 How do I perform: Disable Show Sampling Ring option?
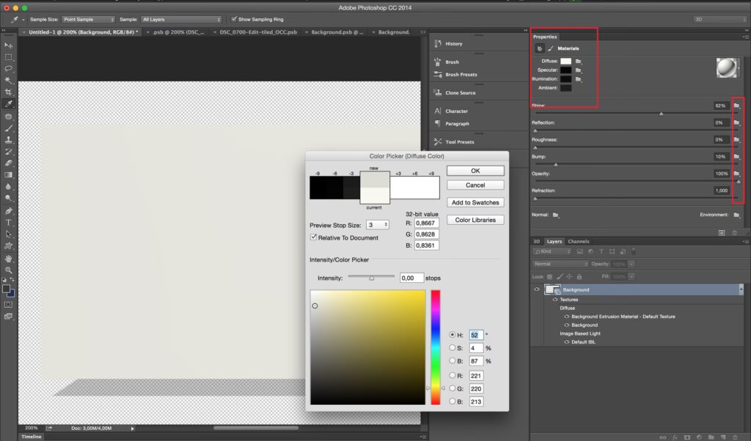(x=234, y=19)
